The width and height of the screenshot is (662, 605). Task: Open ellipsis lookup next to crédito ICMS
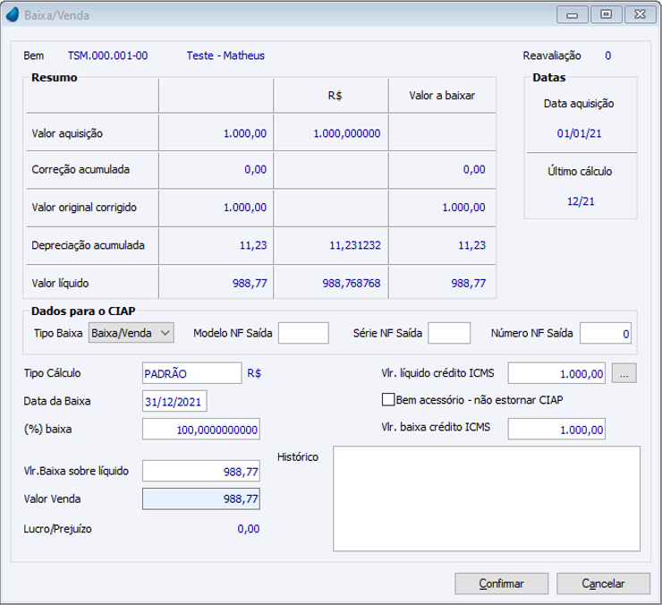624,373
